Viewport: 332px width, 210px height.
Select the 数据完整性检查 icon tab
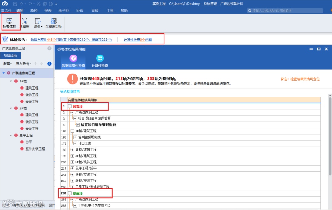click(x=73, y=61)
